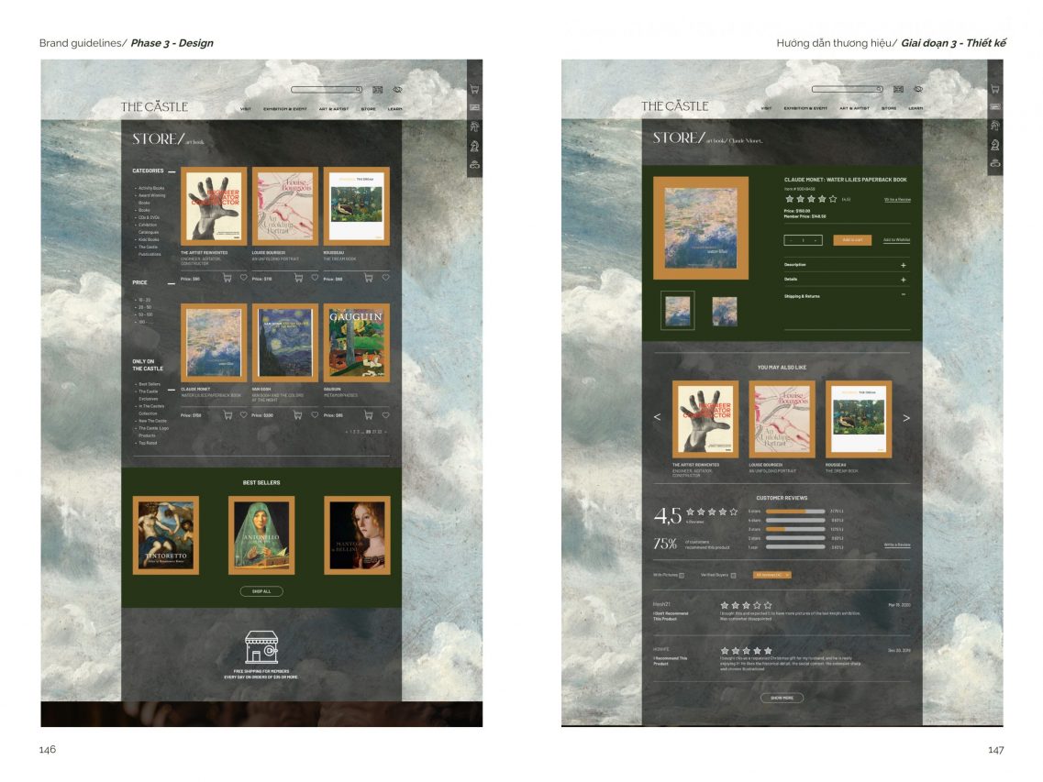Click the orange Add to Cart button
Image resolution: width=1043 pixels, height=782 pixels.
pos(852,240)
